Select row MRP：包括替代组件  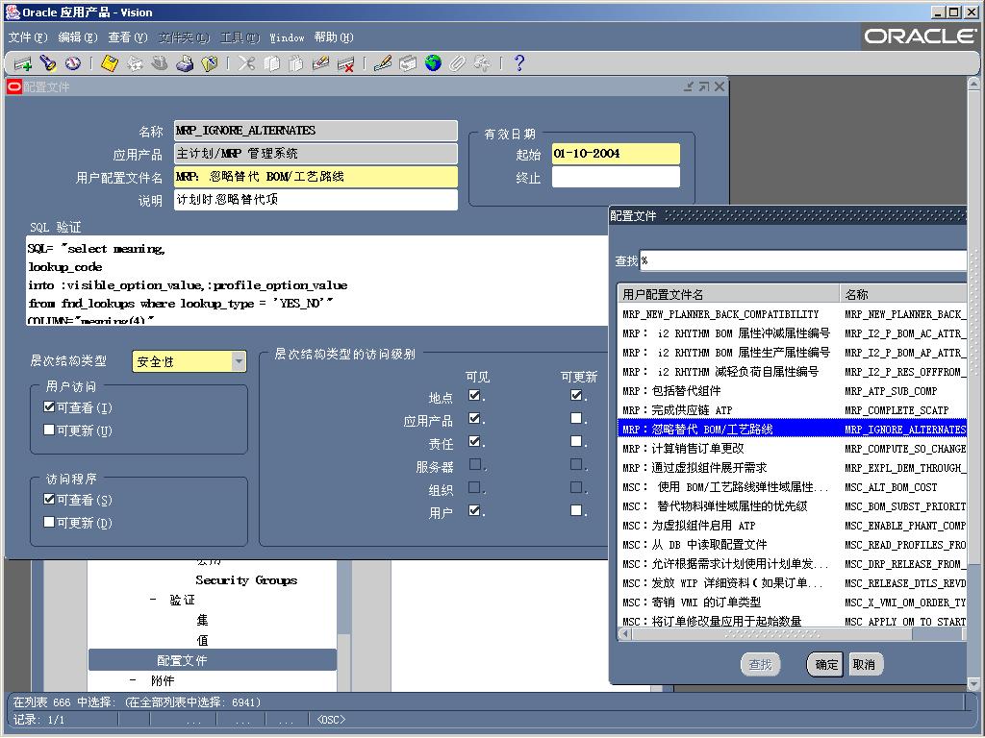(793, 391)
